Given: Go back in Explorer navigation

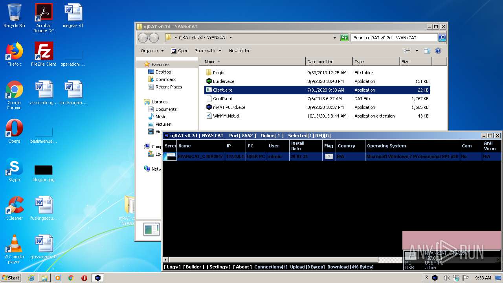Looking at the screenshot, I should 143,38.
